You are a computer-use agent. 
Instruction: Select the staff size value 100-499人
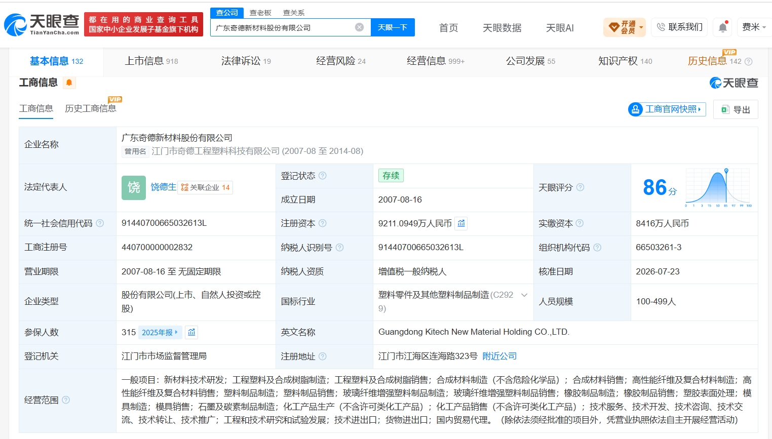(656, 301)
